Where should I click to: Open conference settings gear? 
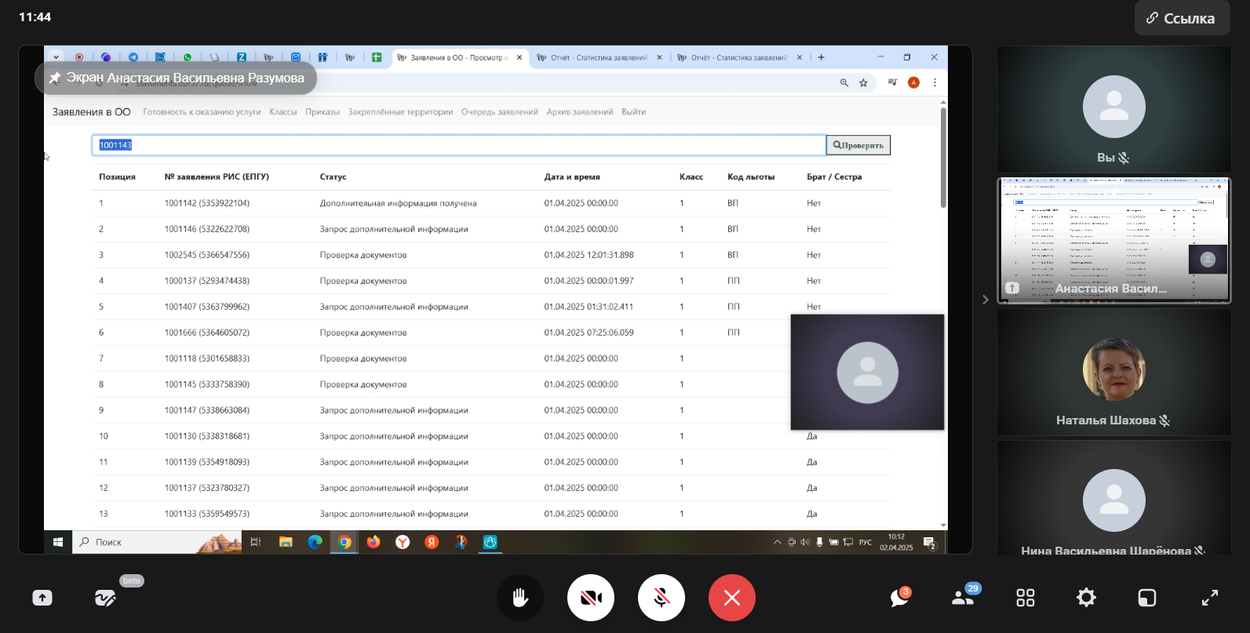click(x=1086, y=598)
